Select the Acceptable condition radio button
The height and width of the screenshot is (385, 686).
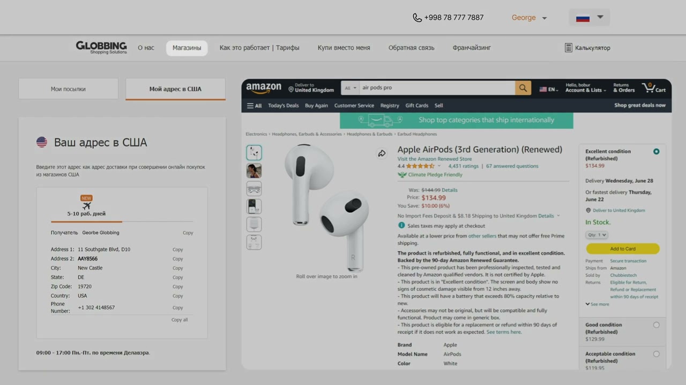tap(657, 354)
